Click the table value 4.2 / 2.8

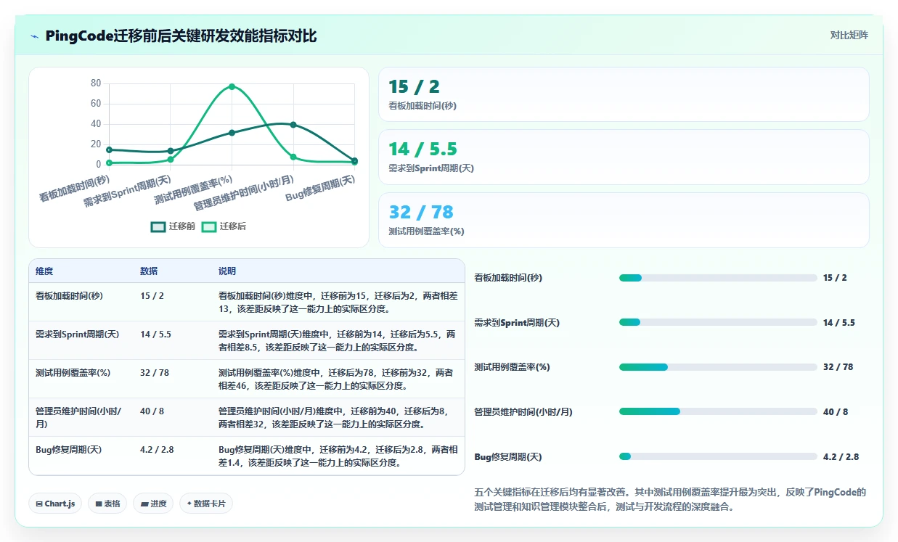(x=157, y=450)
